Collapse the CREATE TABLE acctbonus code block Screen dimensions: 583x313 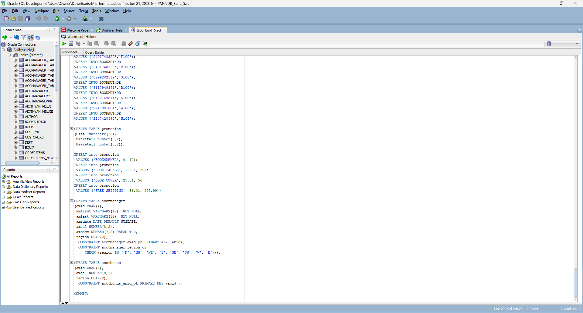[x=72, y=263]
